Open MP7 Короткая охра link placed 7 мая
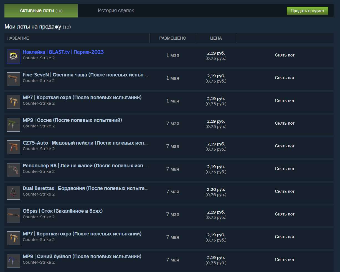This screenshot has width=340, height=272. (82, 234)
